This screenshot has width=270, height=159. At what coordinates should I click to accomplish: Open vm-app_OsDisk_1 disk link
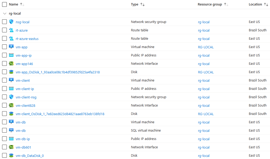tap(58, 72)
